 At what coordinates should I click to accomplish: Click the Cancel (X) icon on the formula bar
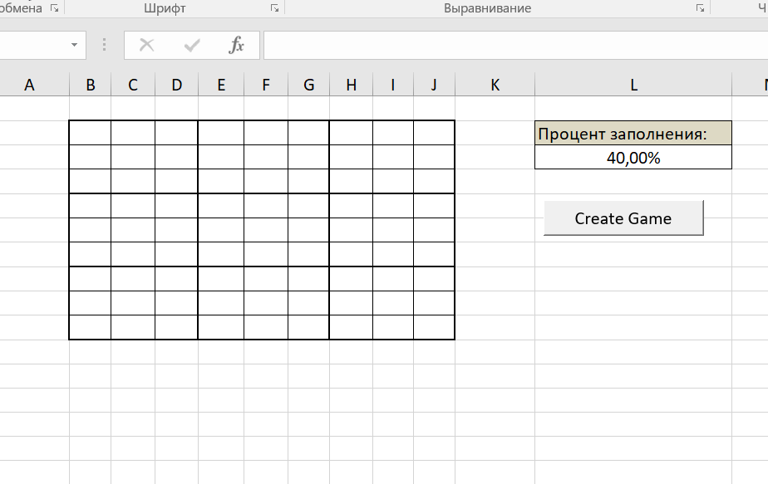coord(146,46)
